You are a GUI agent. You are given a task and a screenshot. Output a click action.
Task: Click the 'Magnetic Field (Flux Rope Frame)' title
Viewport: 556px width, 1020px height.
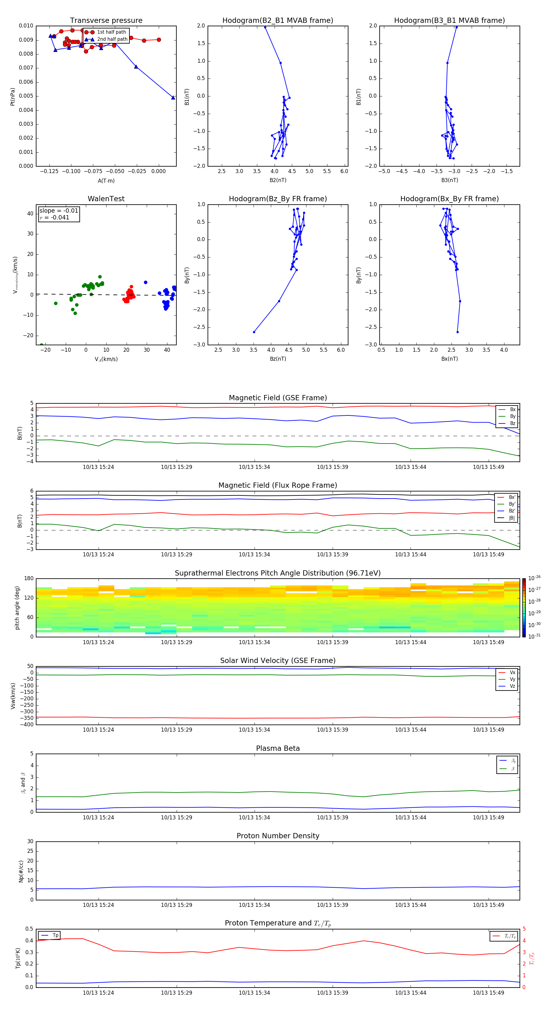coord(278,486)
